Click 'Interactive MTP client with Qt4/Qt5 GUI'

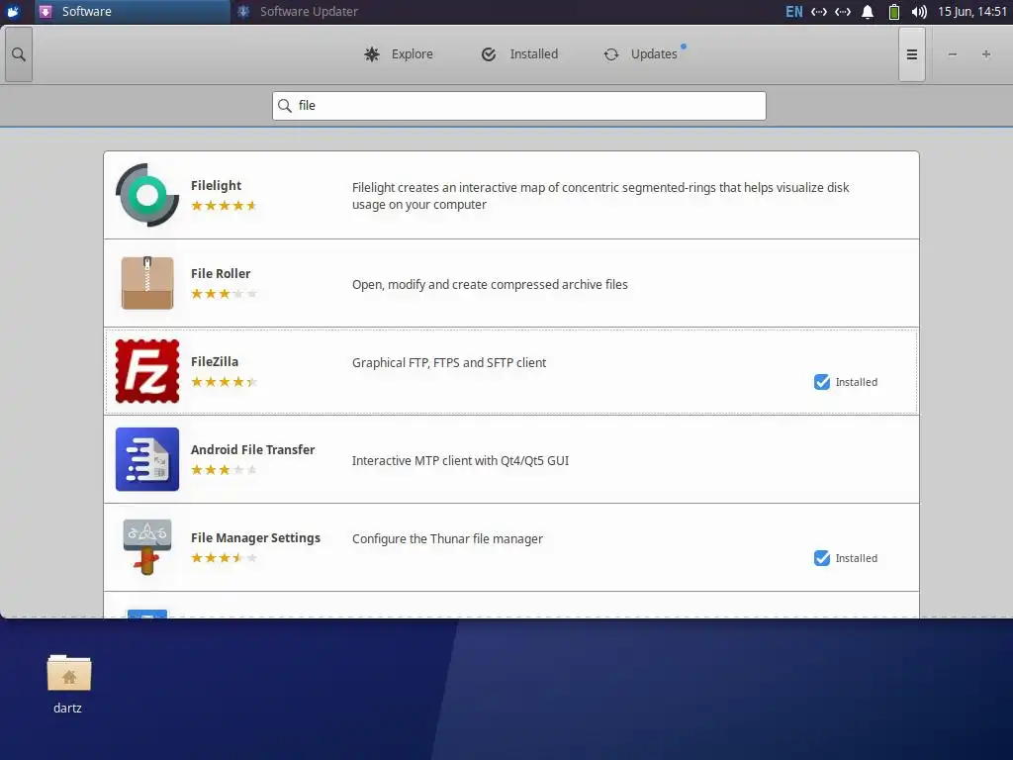point(460,461)
